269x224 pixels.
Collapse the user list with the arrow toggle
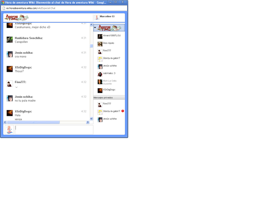pyautogui.click(x=95, y=28)
